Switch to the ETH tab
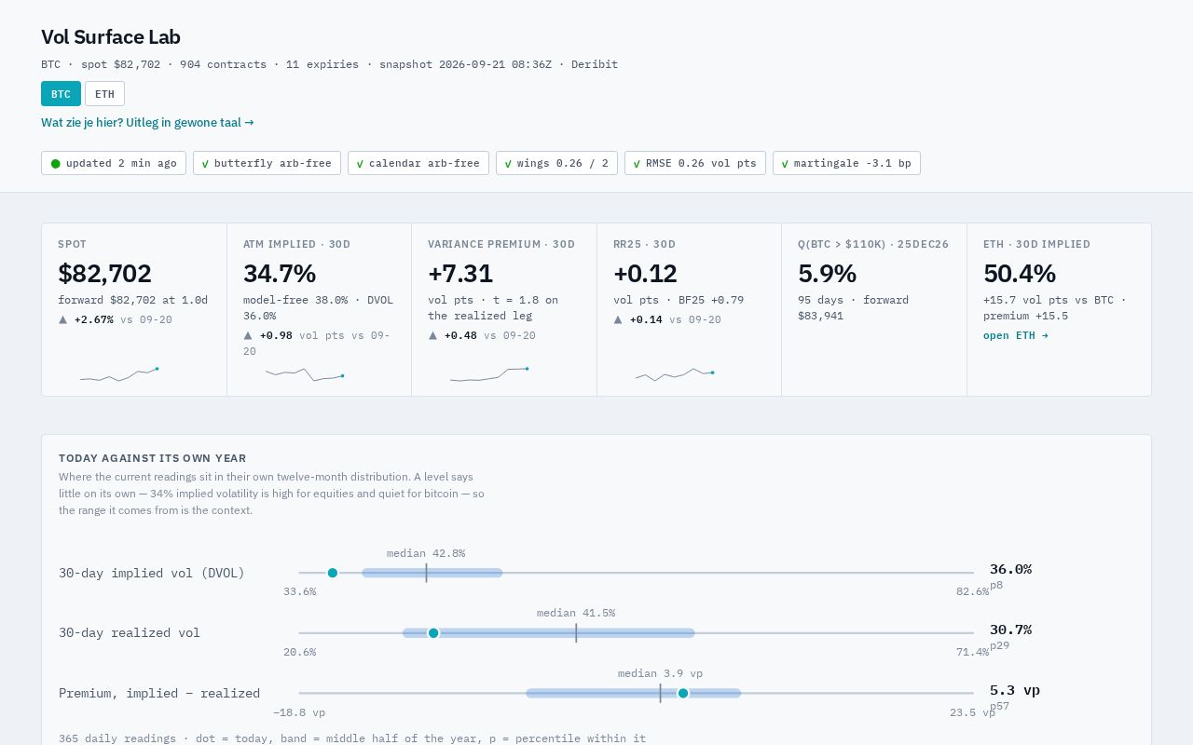The image size is (1193, 745). (x=104, y=94)
